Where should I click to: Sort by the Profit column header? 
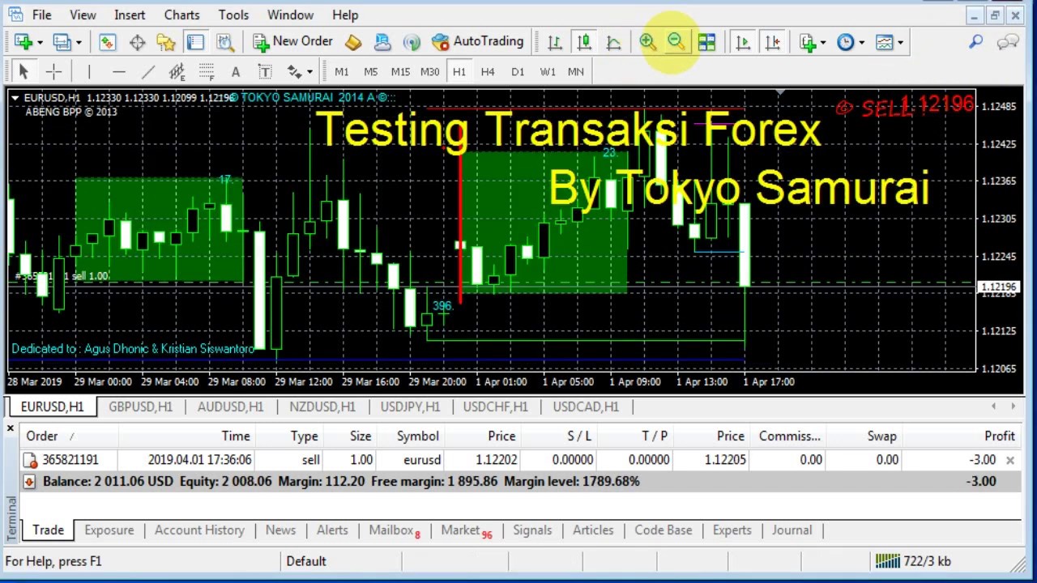point(1000,436)
